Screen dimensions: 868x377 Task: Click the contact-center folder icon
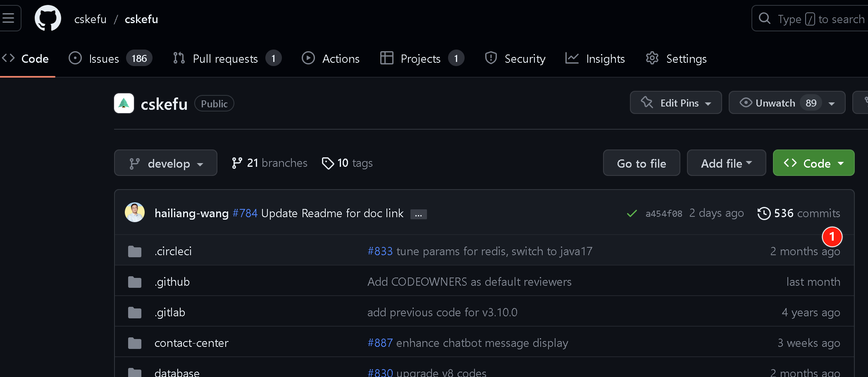tap(135, 343)
